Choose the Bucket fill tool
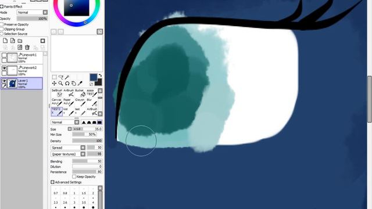 click(80, 93)
